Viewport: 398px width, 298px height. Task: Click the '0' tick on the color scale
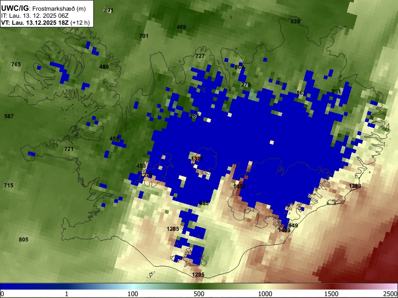tap(2, 294)
